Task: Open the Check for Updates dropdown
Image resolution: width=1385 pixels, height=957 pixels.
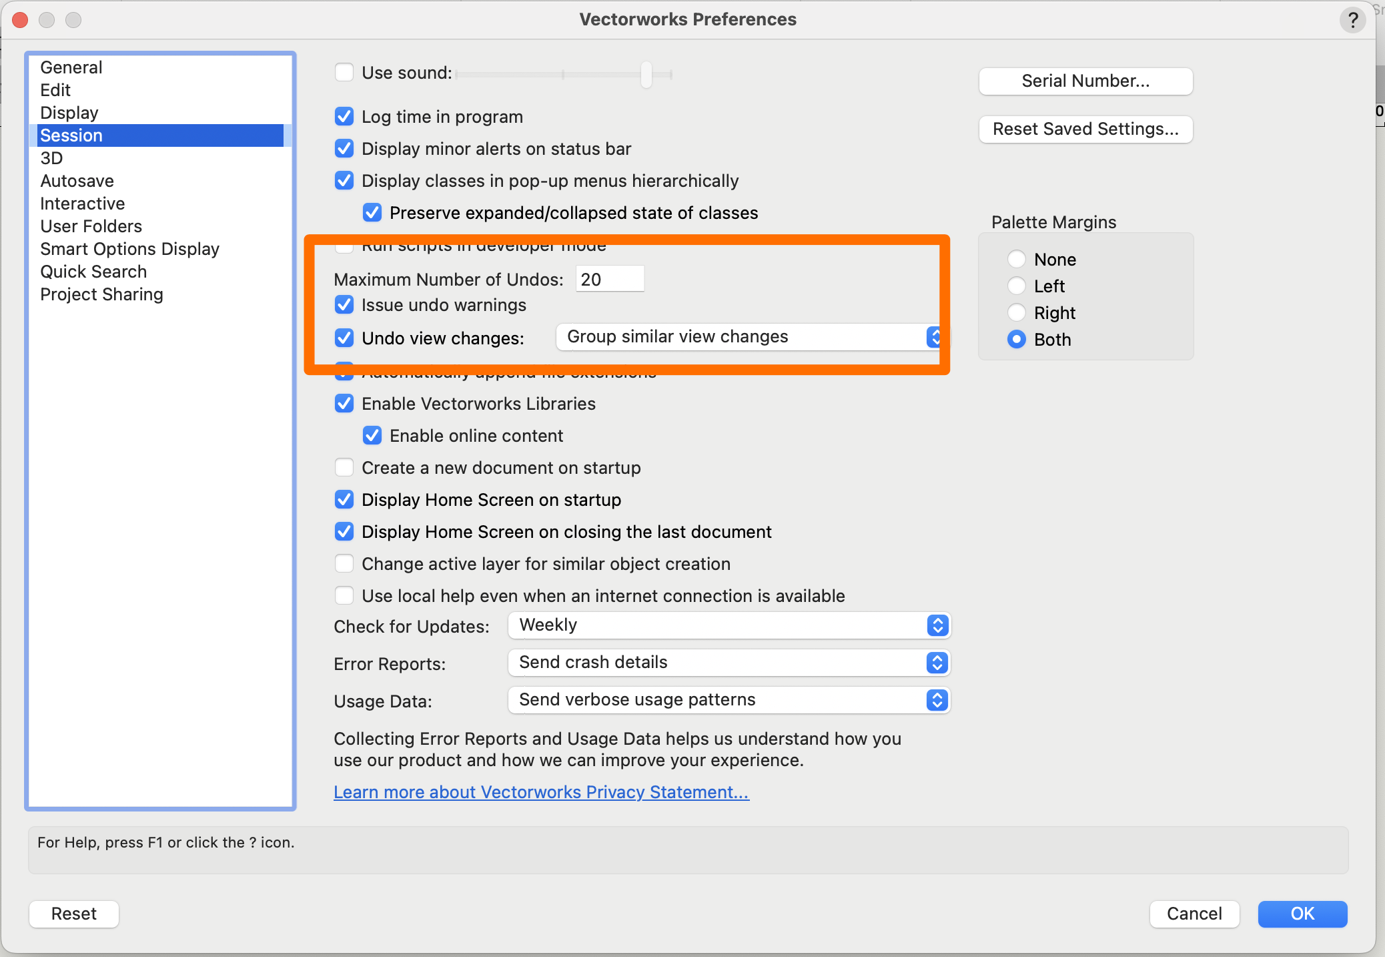Action: [729, 625]
